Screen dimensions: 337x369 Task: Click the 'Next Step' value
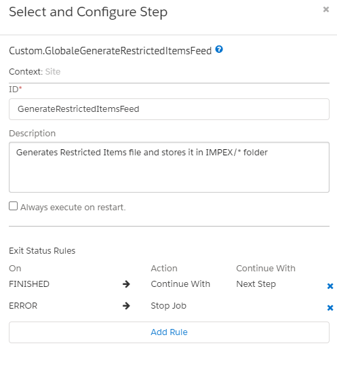(x=256, y=284)
